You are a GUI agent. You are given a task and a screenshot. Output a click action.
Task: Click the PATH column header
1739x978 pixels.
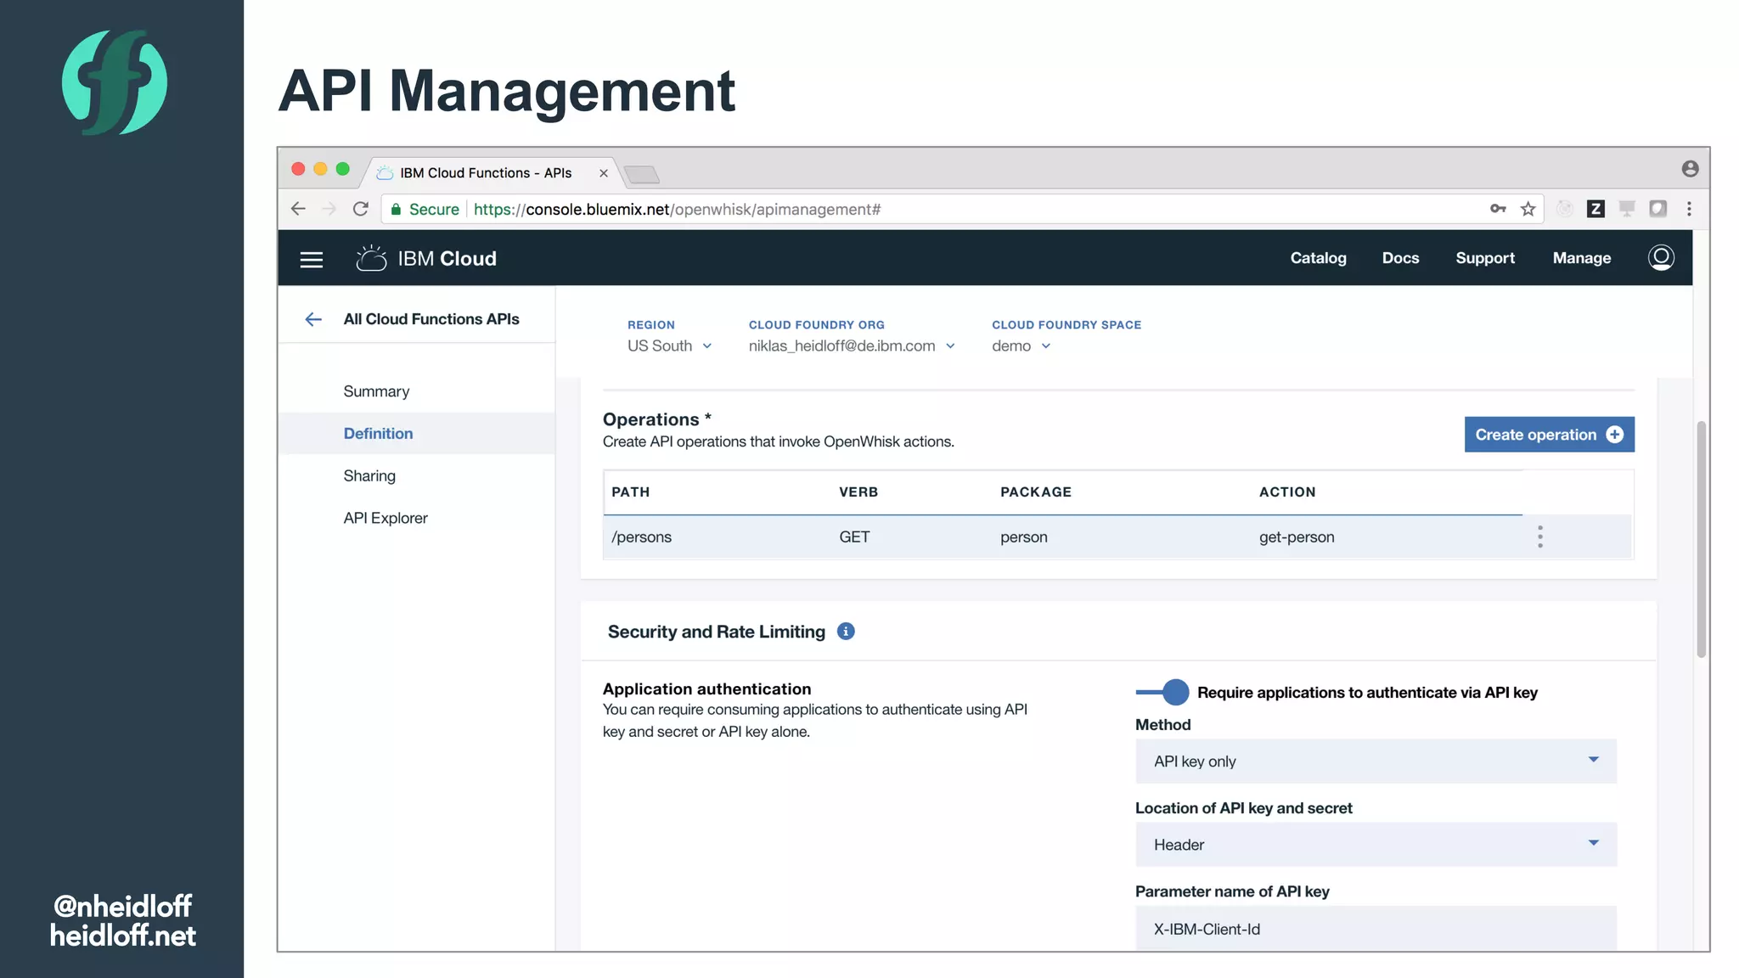pyautogui.click(x=631, y=492)
